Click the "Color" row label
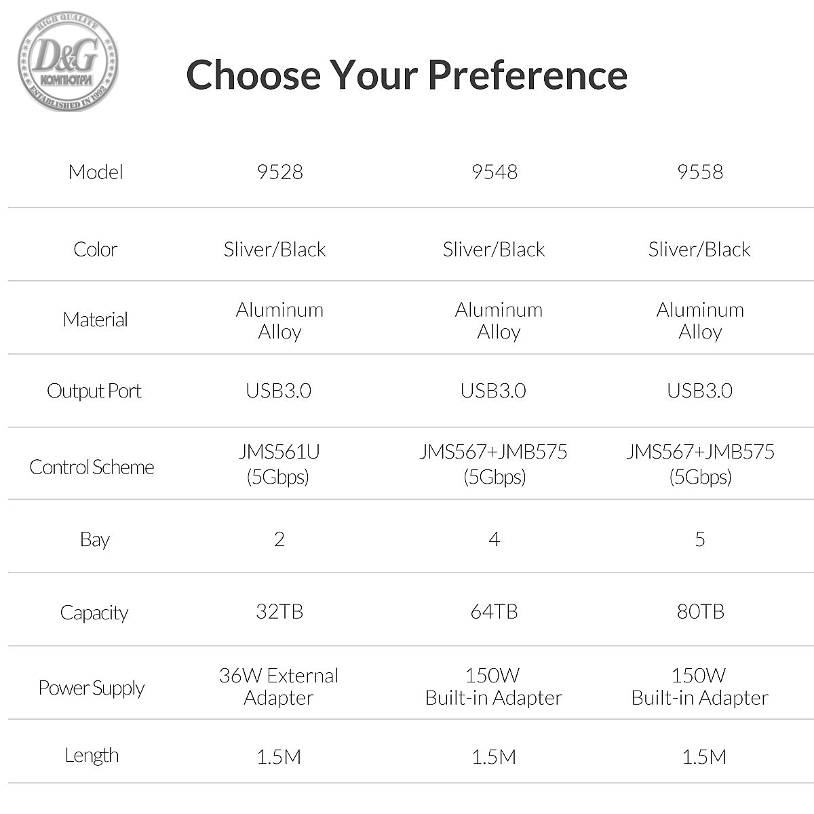 pyautogui.click(x=96, y=249)
